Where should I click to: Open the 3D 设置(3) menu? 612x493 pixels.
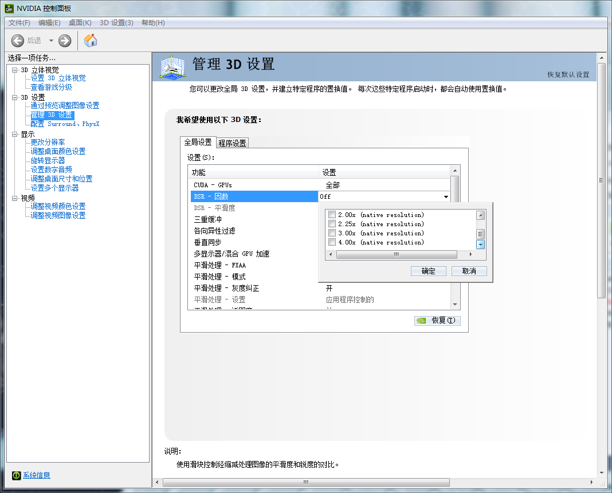117,23
